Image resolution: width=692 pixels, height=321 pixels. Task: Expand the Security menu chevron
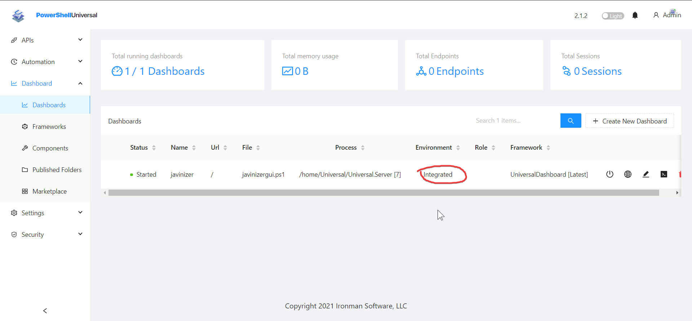80,234
